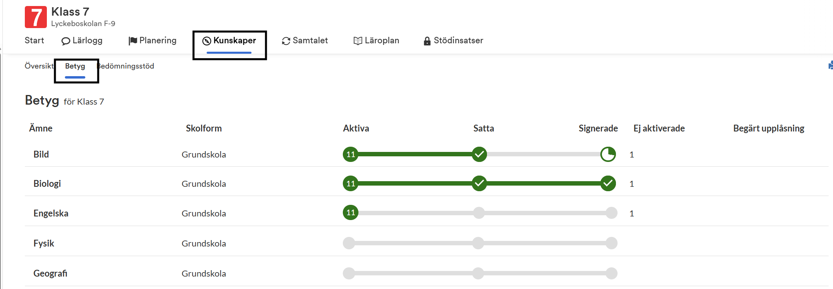Select the Kunskaper tab
Viewport: 833px width, 289px height.
(229, 40)
